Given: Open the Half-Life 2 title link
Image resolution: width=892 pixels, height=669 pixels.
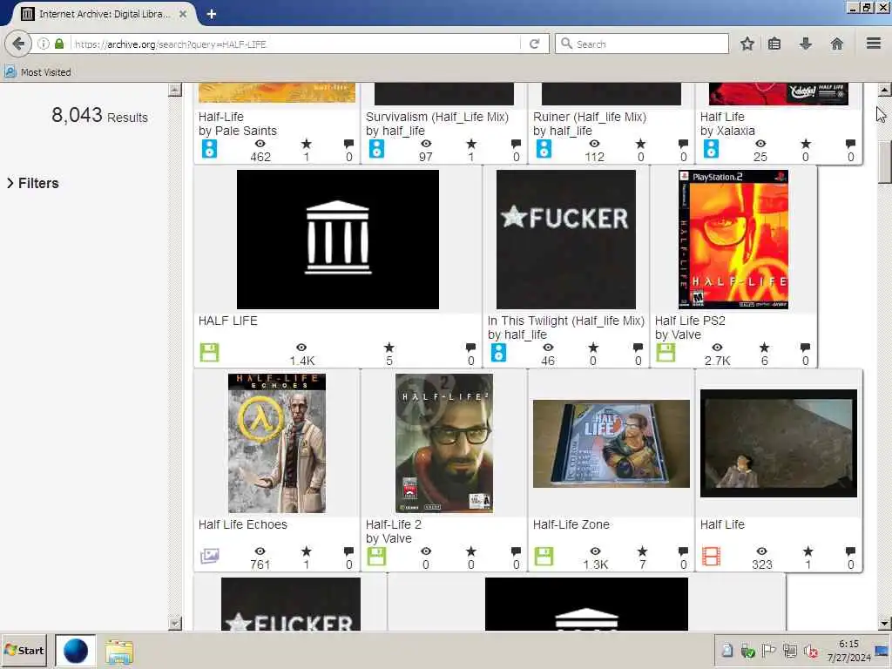Looking at the screenshot, I should point(394,524).
